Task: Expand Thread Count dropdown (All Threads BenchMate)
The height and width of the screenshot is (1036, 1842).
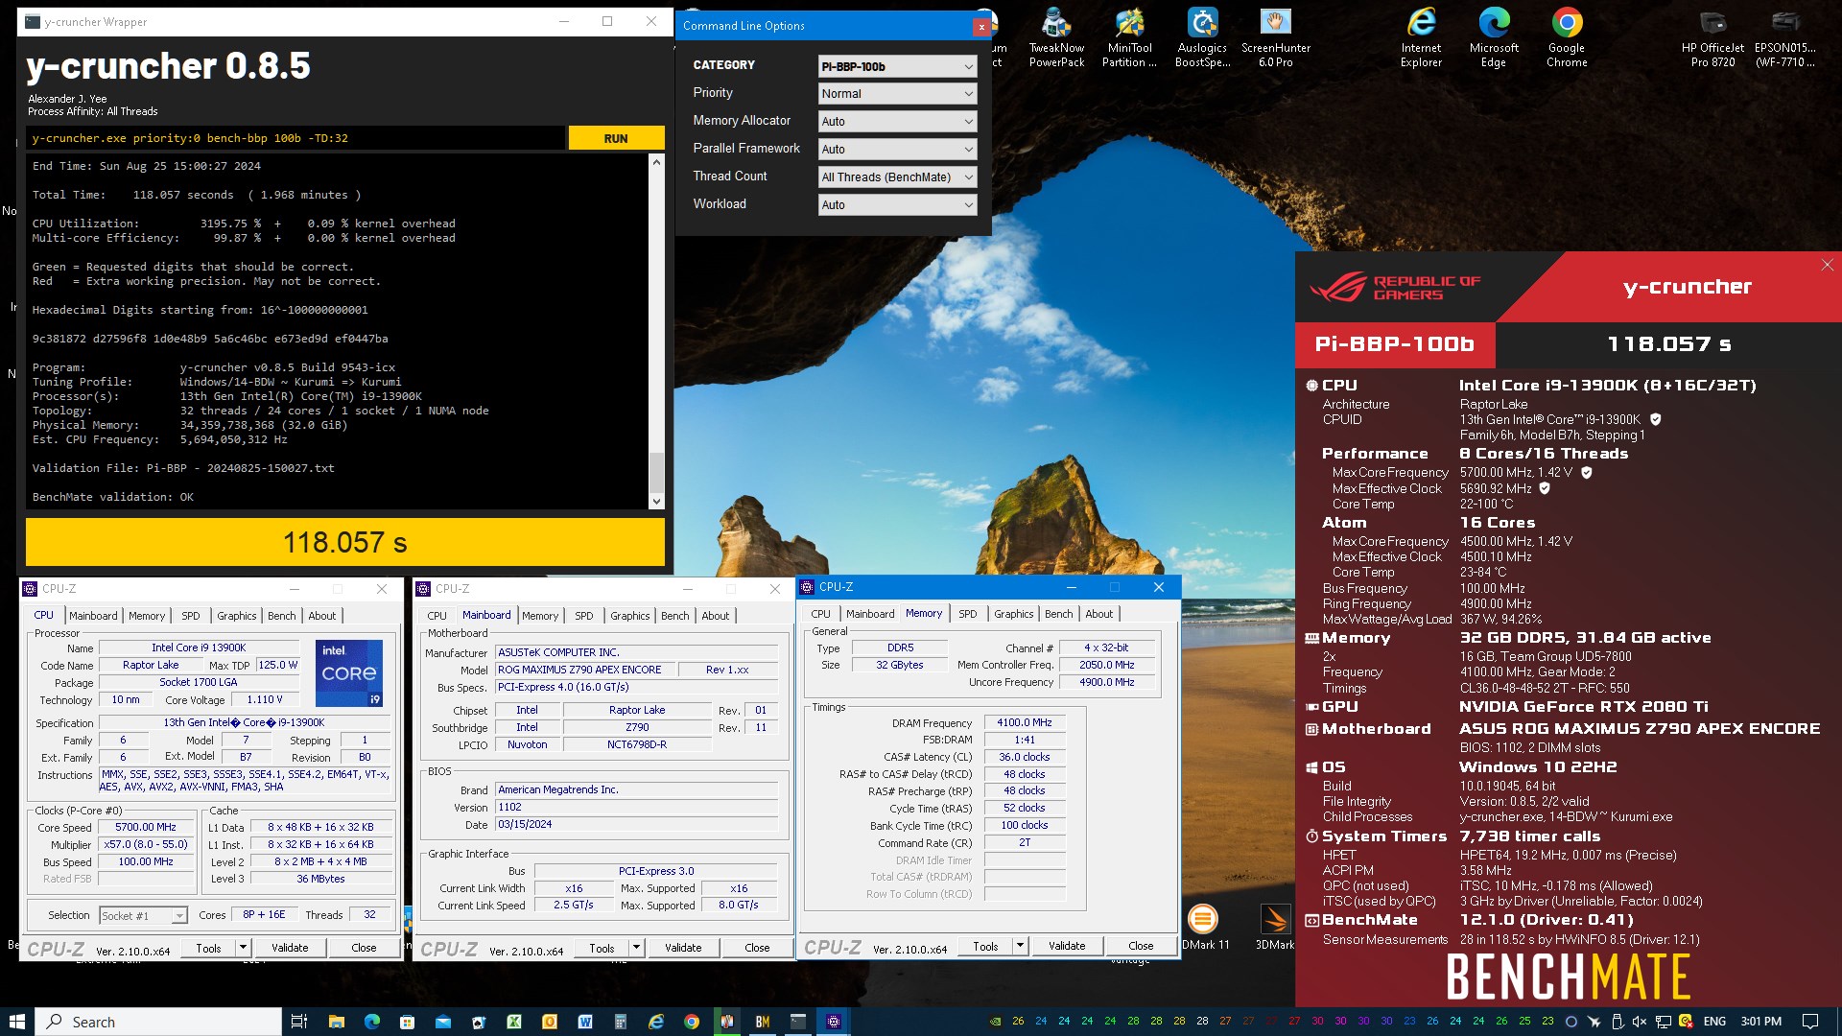Action: click(897, 177)
